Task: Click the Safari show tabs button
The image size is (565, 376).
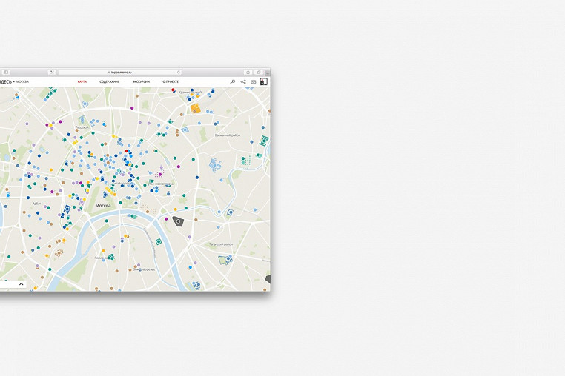Action: (x=258, y=73)
